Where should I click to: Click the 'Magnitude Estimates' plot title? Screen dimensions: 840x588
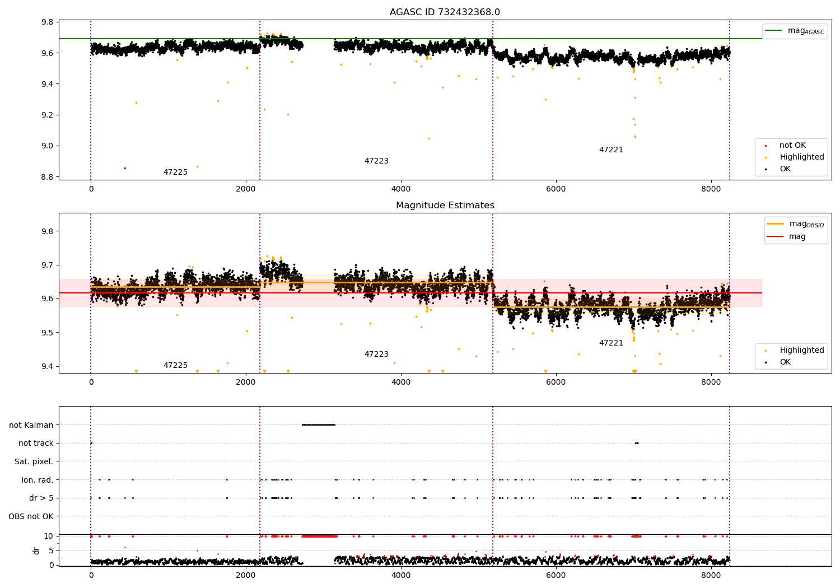pos(445,206)
